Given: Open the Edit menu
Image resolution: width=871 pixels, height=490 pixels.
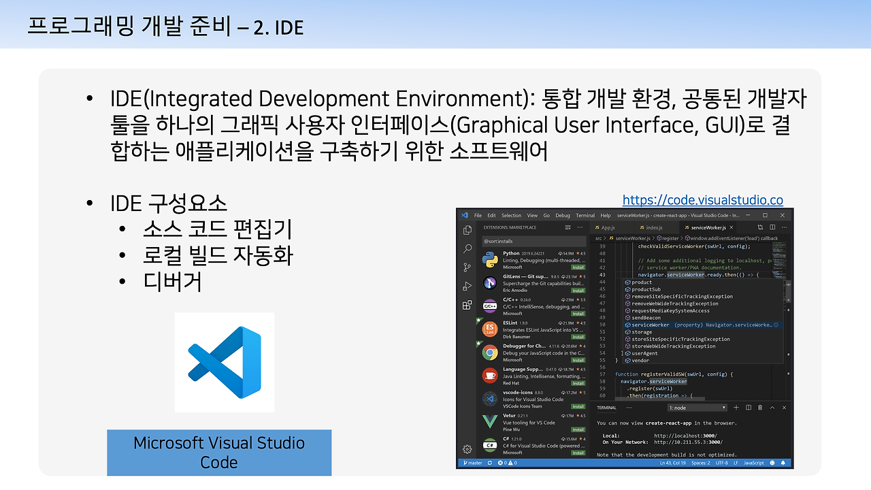Looking at the screenshot, I should [x=491, y=215].
